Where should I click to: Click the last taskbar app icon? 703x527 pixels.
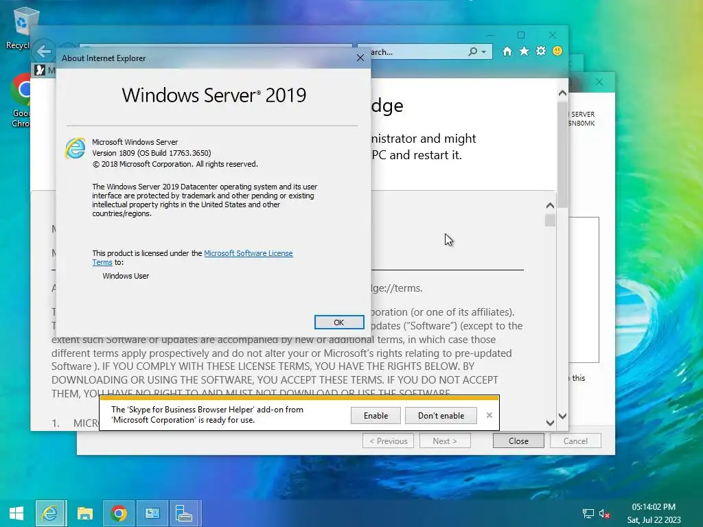pos(185,513)
